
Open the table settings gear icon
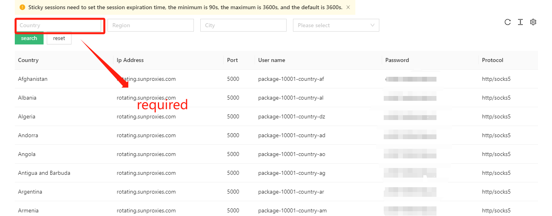[533, 22]
